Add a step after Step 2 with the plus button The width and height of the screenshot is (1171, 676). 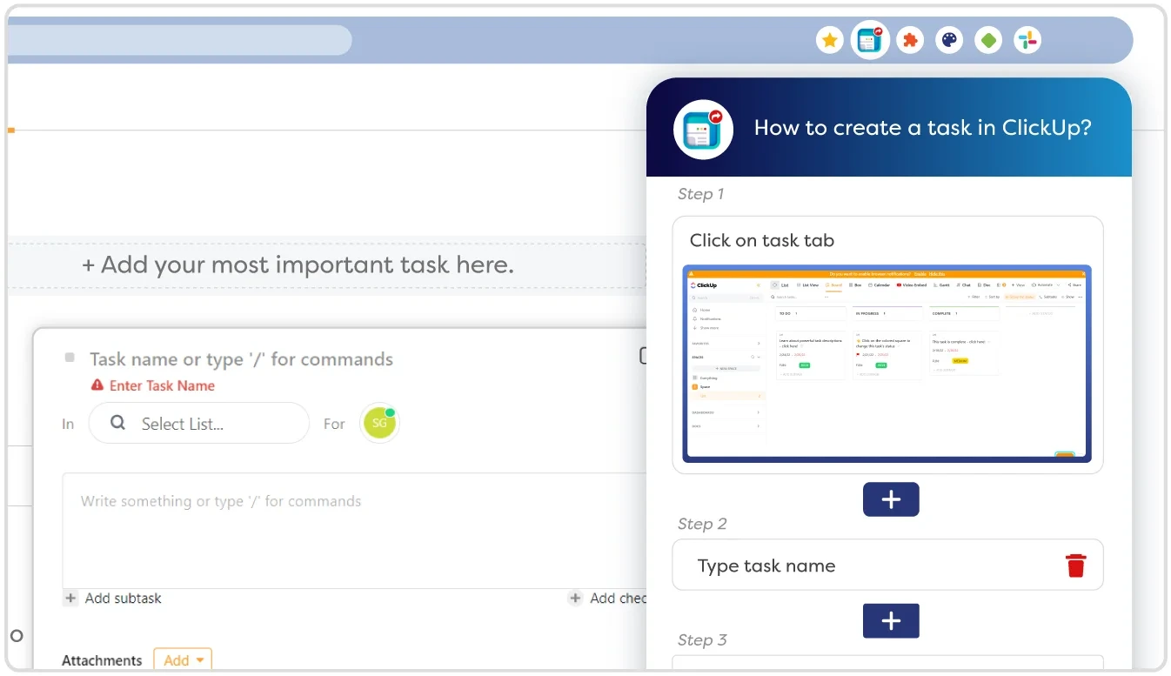891,621
